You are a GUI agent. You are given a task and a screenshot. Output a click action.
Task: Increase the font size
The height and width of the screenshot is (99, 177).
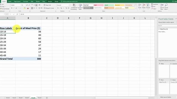coord(27,5)
